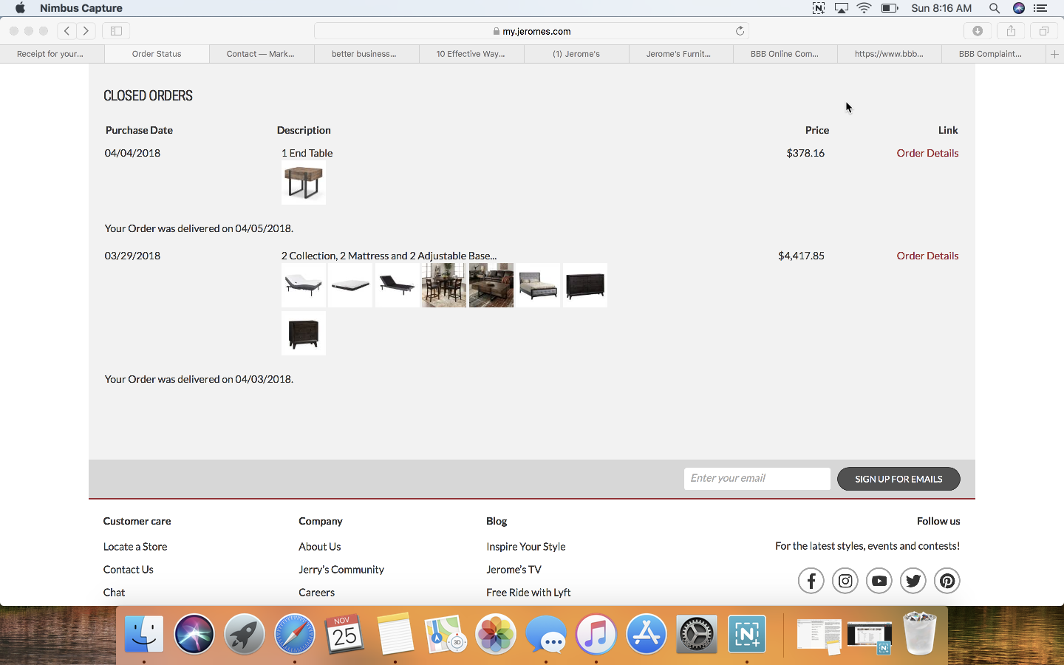The height and width of the screenshot is (665, 1064).
Task: Check the battery status icon
Action: [890, 8]
